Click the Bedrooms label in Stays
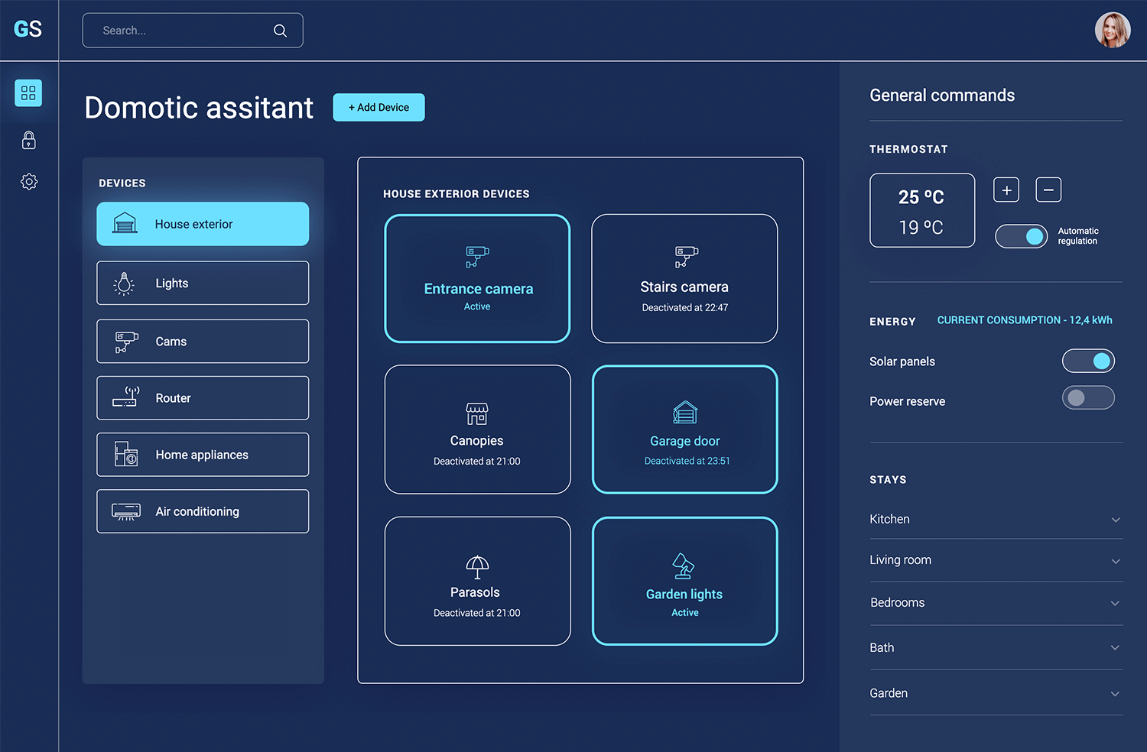The image size is (1147, 752). [x=898, y=602]
